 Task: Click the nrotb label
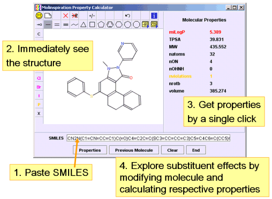coord(175,84)
